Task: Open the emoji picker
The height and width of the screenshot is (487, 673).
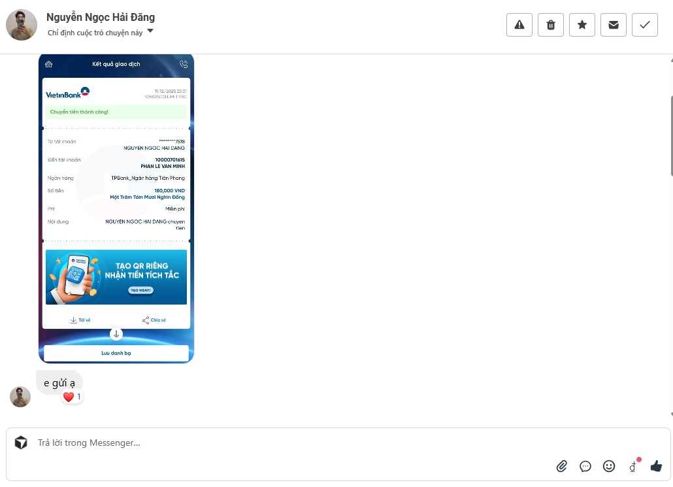Action: tap(609, 466)
